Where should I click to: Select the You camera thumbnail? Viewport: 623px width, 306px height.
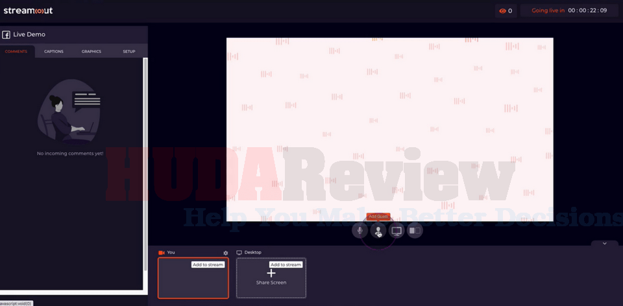pos(193,278)
